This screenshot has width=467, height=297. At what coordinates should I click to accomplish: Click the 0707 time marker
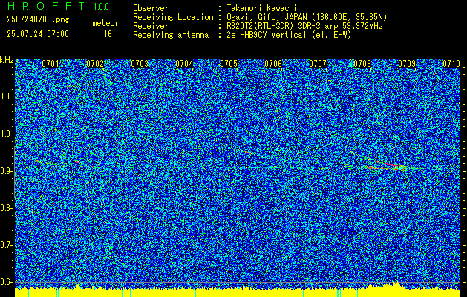tap(318, 63)
